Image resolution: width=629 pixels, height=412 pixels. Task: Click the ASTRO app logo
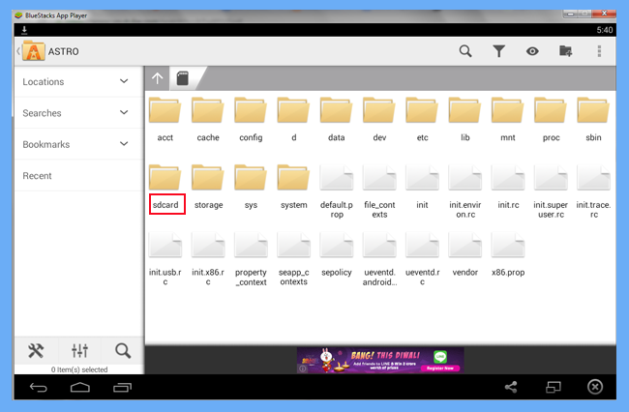(x=33, y=51)
